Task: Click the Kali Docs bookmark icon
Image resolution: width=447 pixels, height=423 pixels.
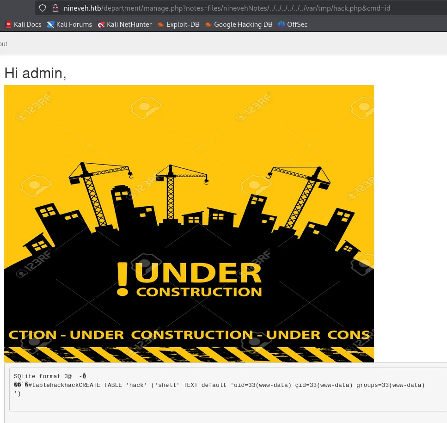Action: (8, 25)
